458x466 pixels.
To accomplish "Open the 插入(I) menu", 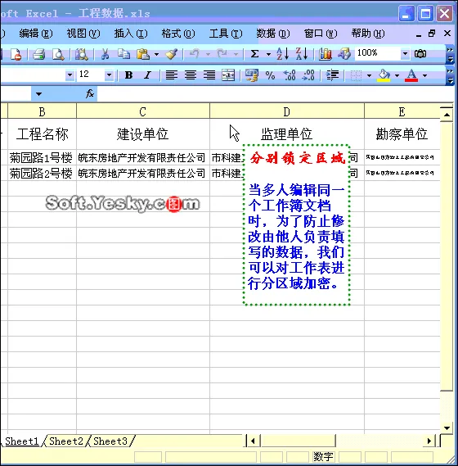I will tap(131, 34).
